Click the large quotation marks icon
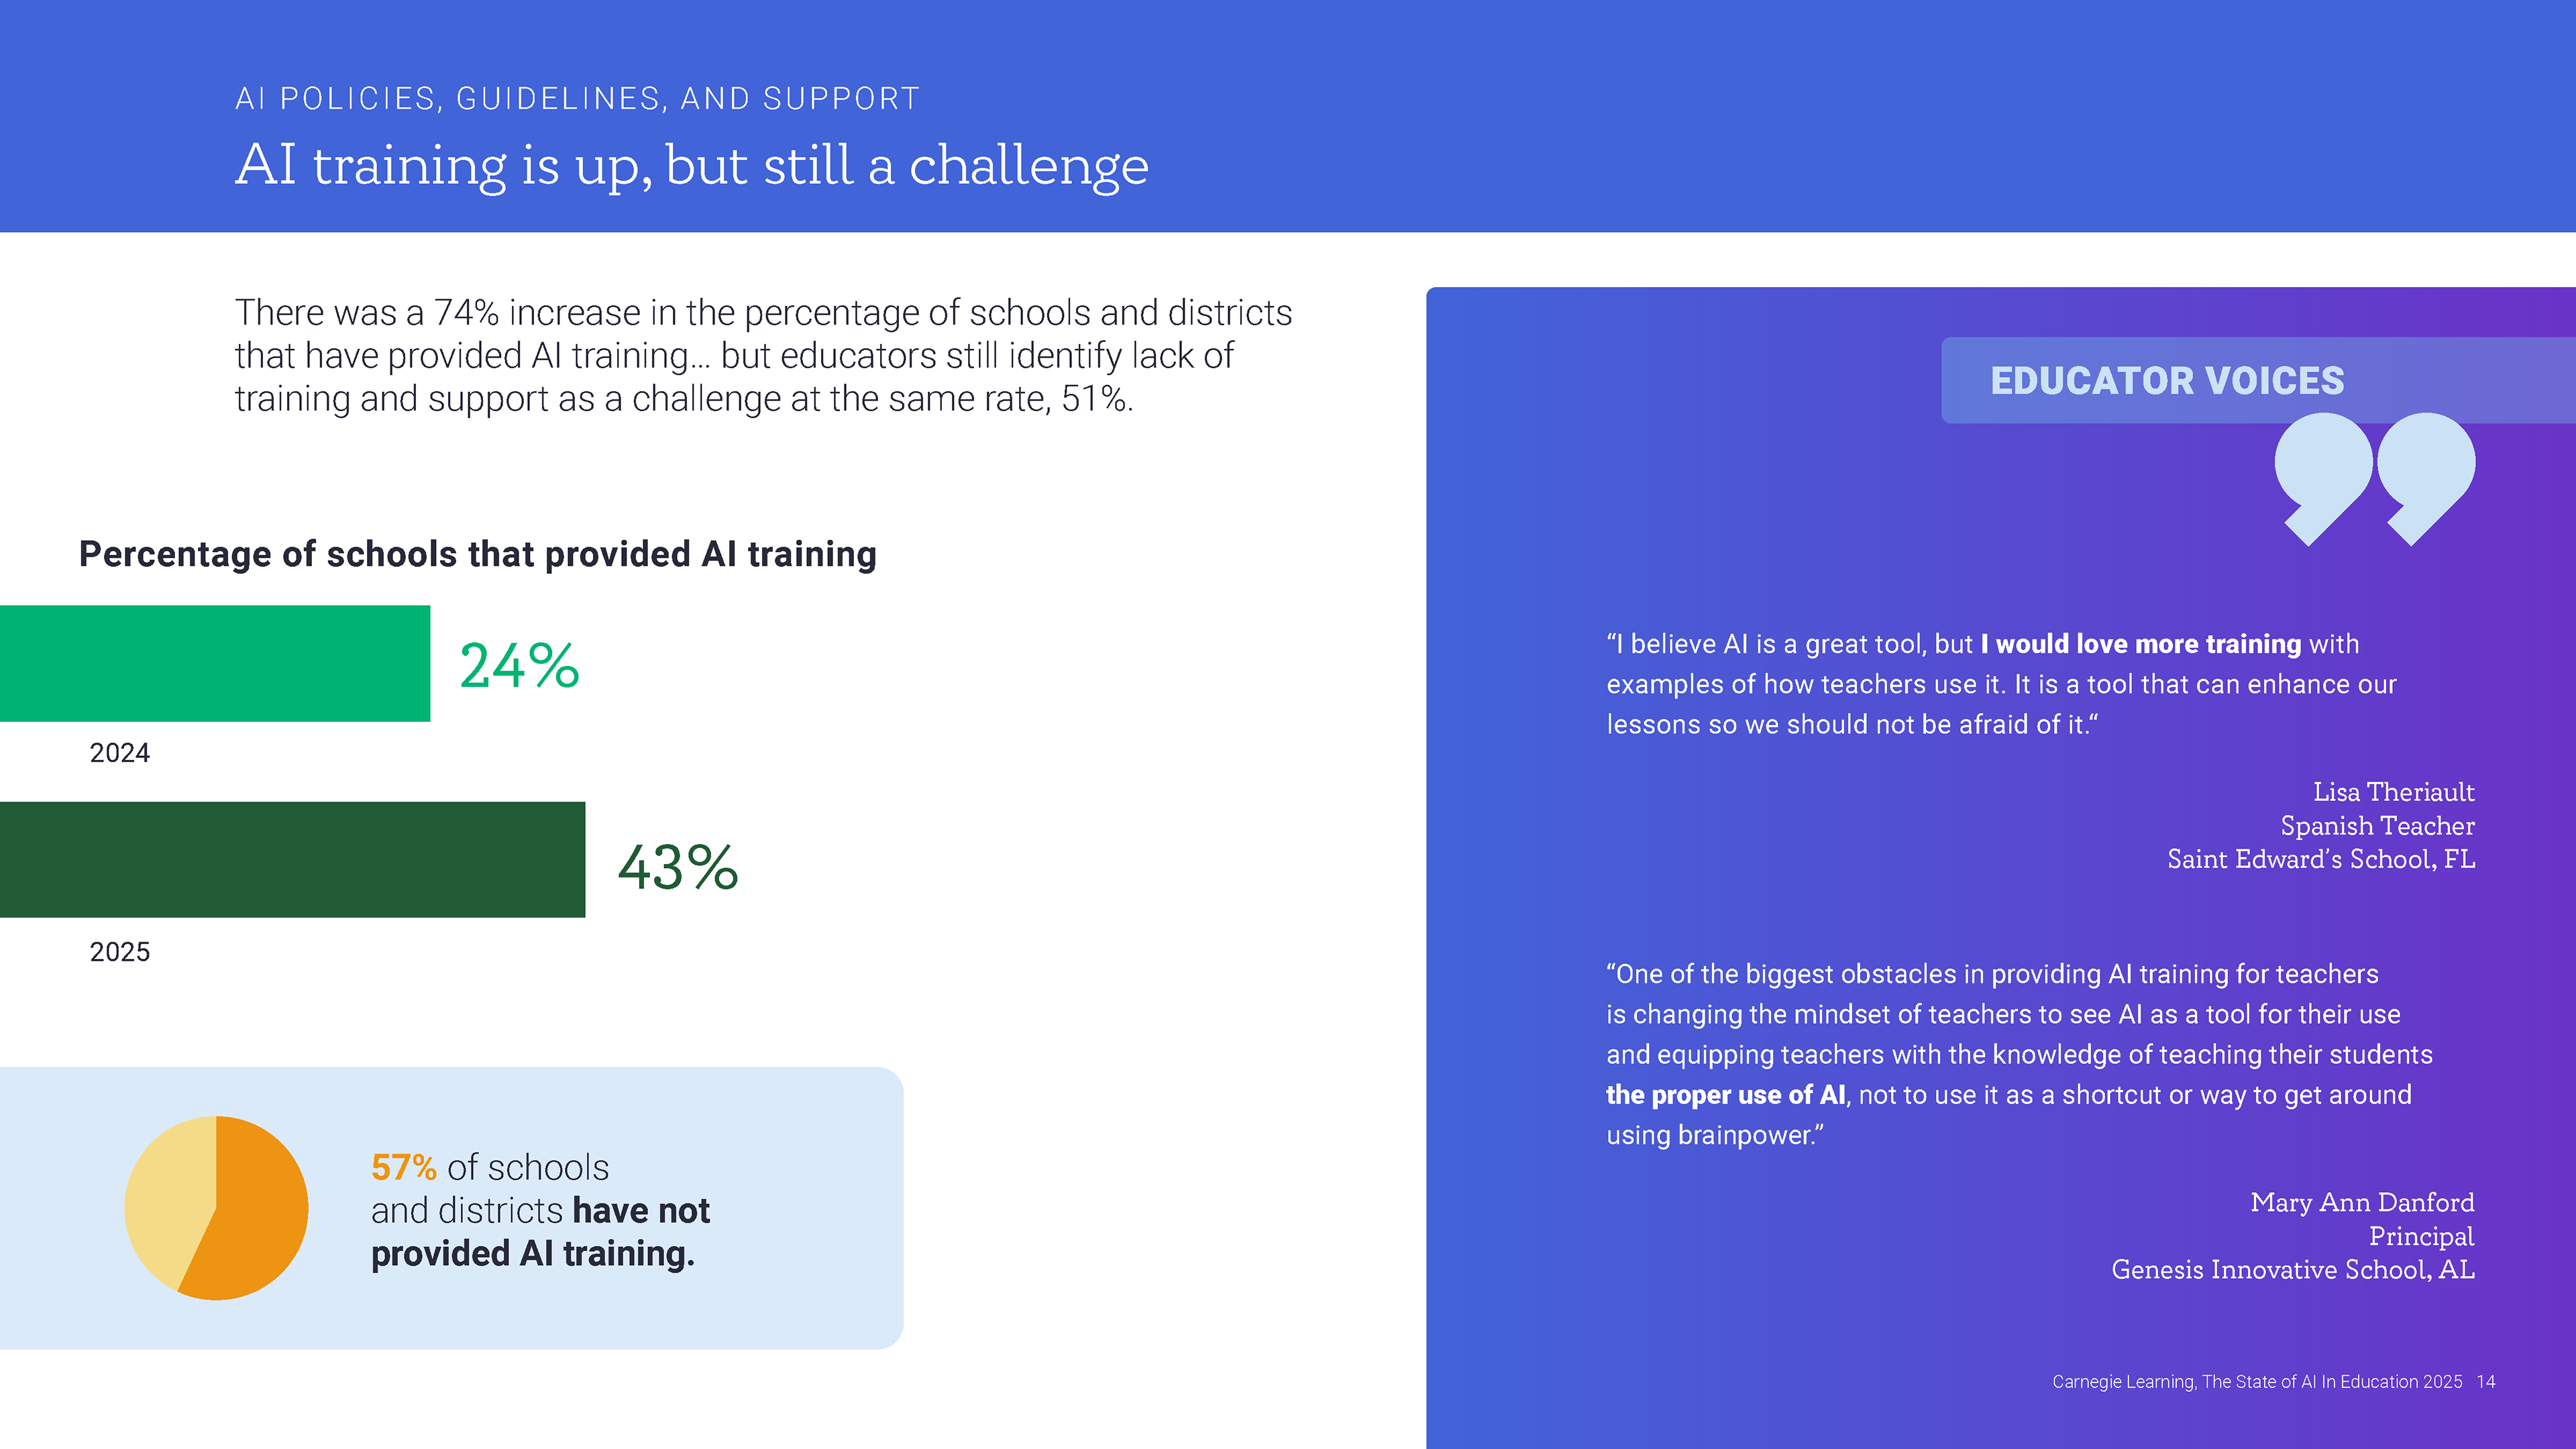 point(2374,479)
